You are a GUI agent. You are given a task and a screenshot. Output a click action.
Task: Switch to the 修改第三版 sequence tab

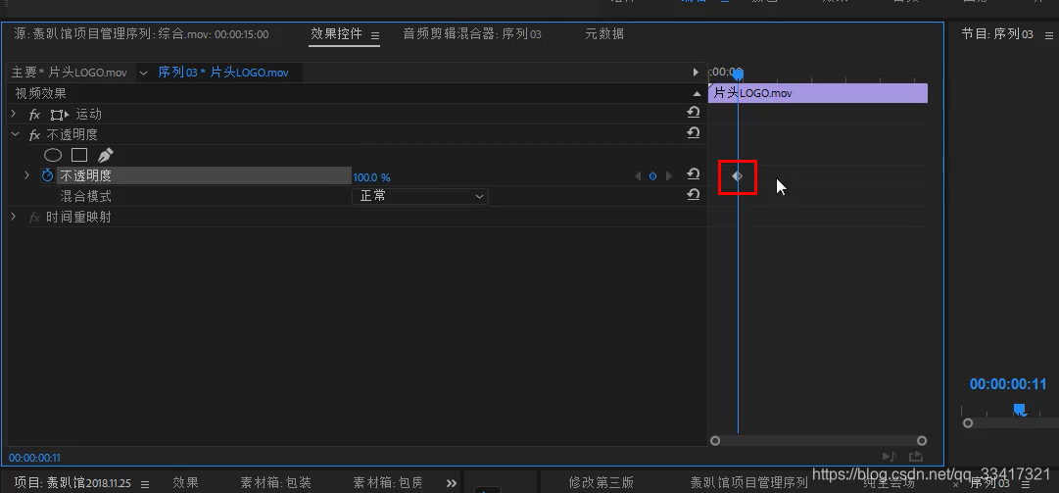602,483
